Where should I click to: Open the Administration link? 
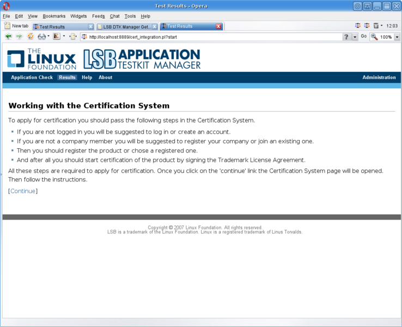(379, 77)
